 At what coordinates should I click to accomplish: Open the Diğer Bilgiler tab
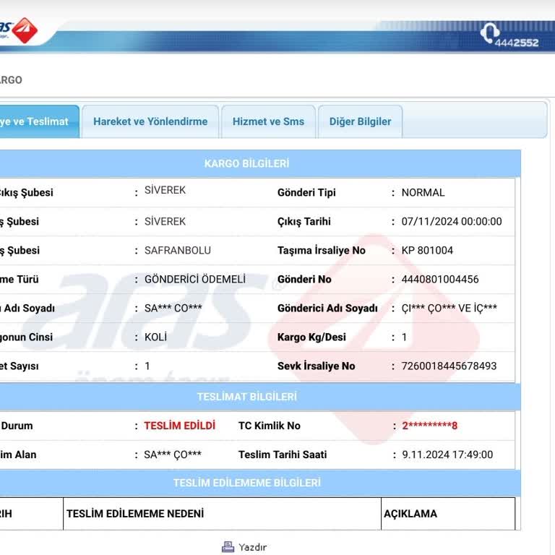point(361,121)
